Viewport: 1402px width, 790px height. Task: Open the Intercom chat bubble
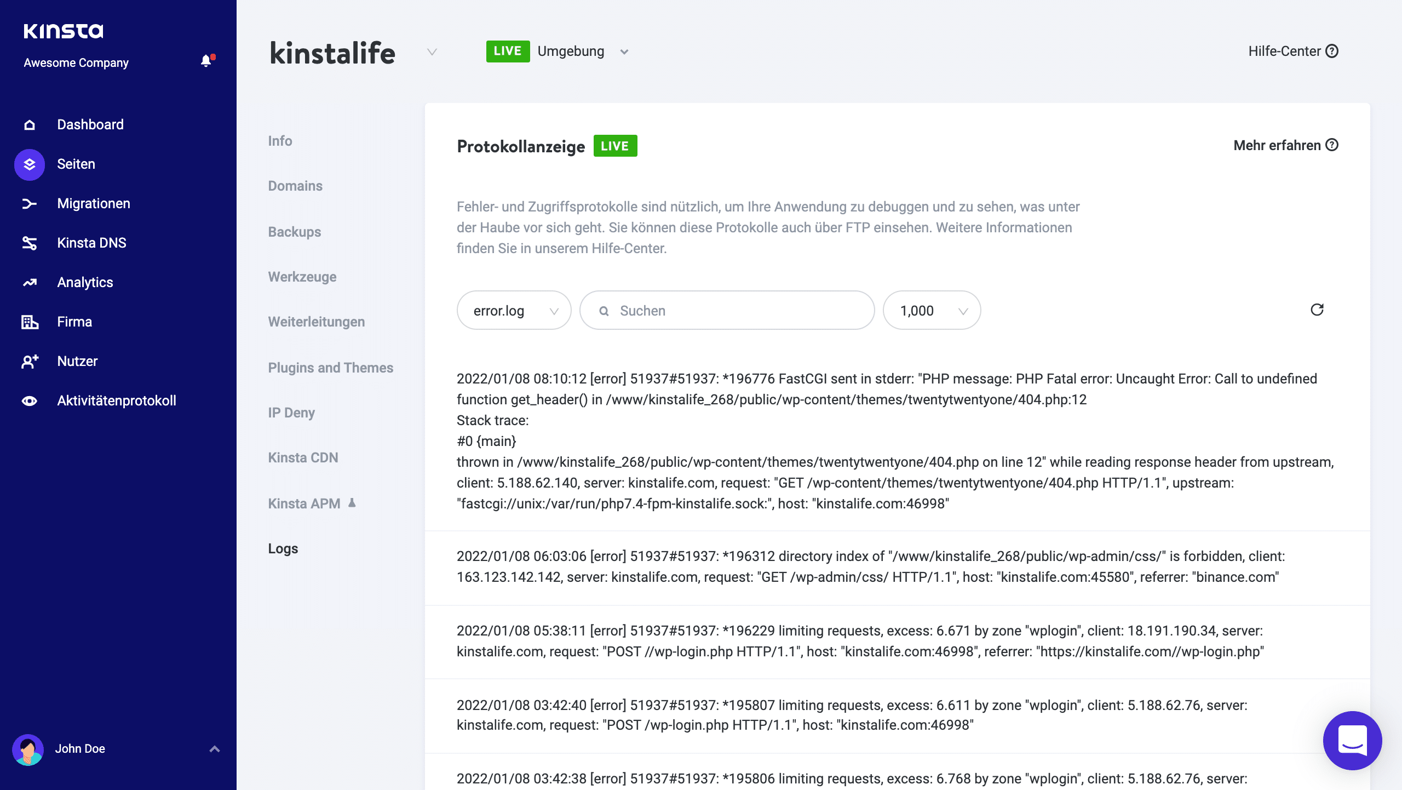1352,741
